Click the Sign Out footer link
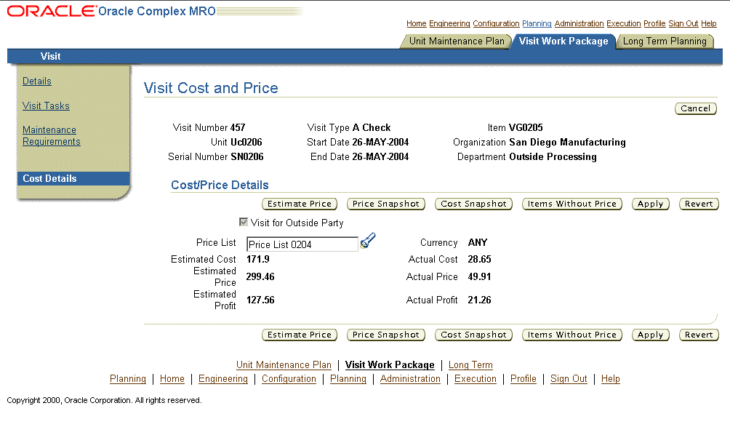 (x=569, y=379)
